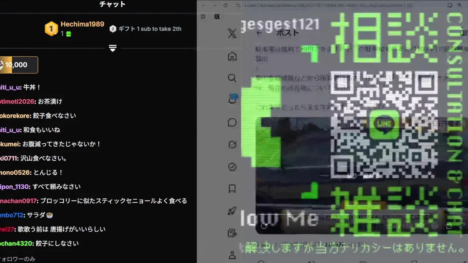468x263 pixels.
Task: Click otimoti2026 username in chat
Action: [x=18, y=102]
